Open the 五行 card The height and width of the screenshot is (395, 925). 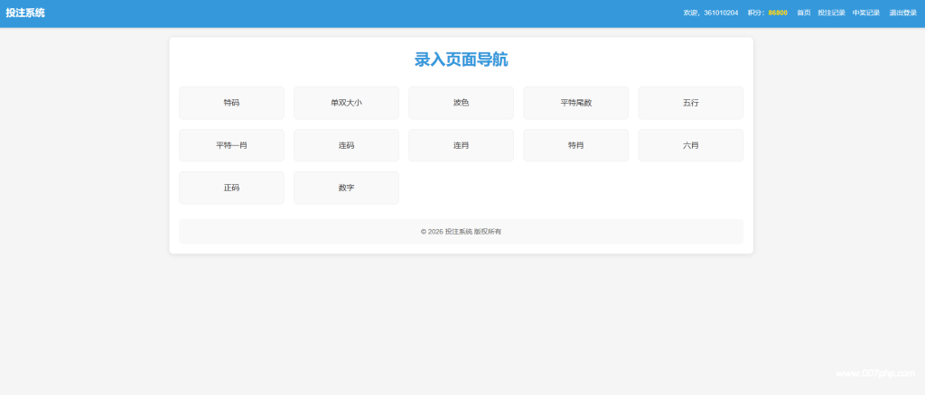691,103
